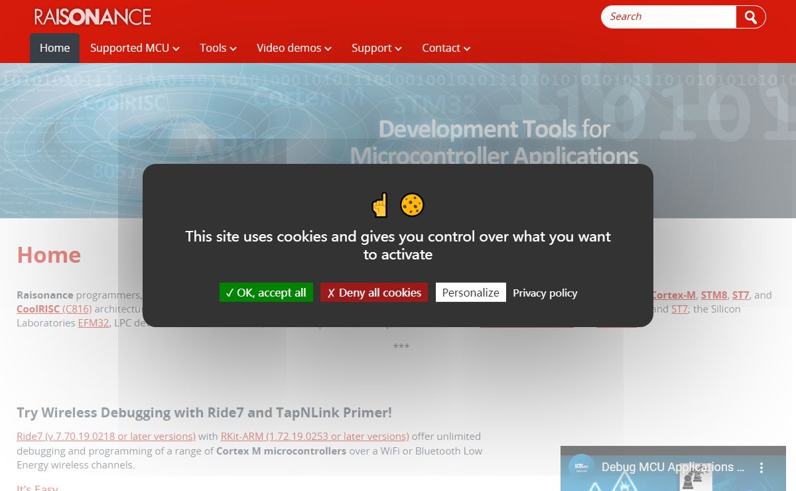Click the pointing hand emoji icon

click(x=380, y=205)
